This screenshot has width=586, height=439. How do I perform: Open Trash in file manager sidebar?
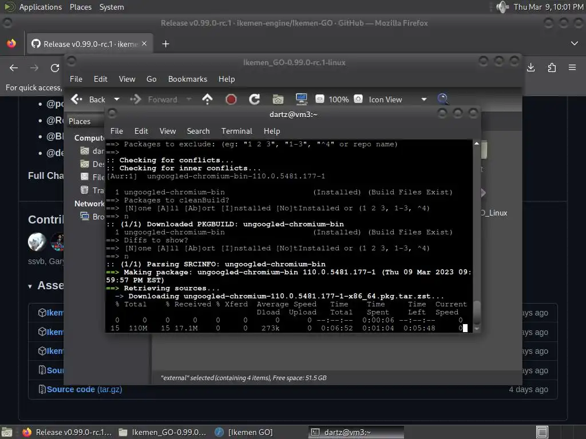click(92, 190)
